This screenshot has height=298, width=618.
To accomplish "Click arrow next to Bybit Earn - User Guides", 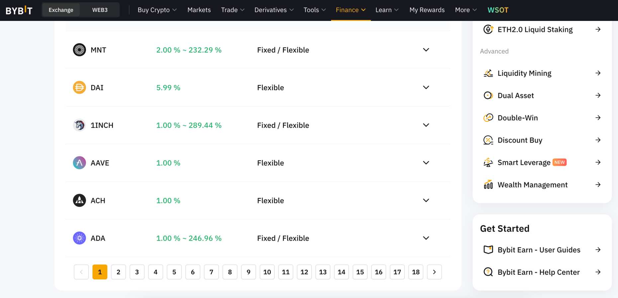I will tap(598, 249).
